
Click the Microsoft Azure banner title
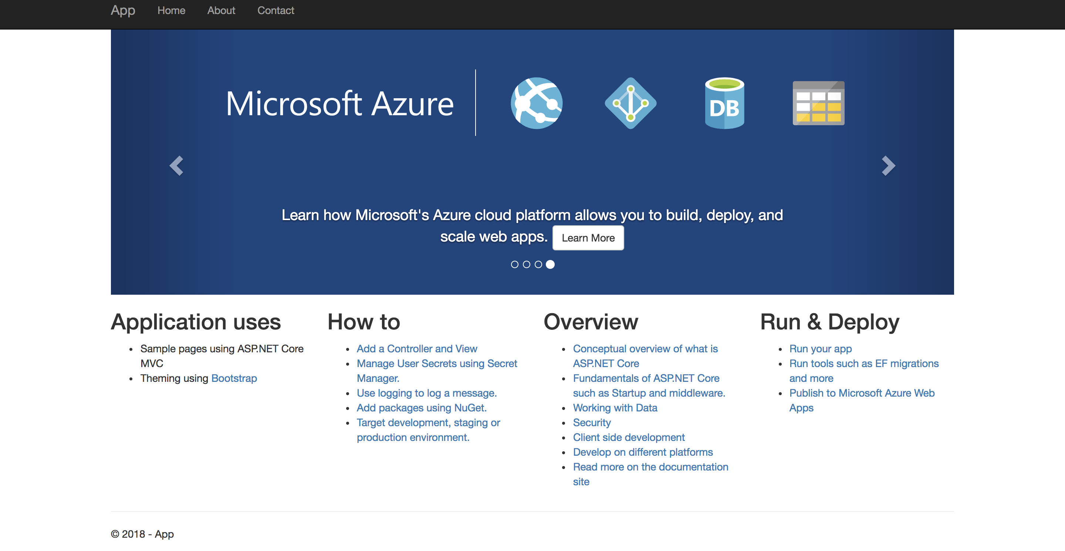tap(340, 104)
